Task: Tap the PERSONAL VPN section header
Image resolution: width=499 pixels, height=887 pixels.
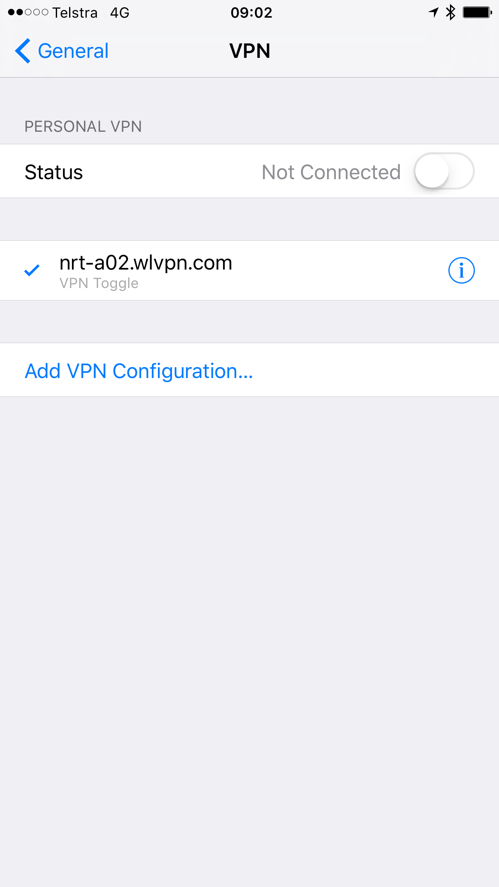Action: click(x=83, y=127)
